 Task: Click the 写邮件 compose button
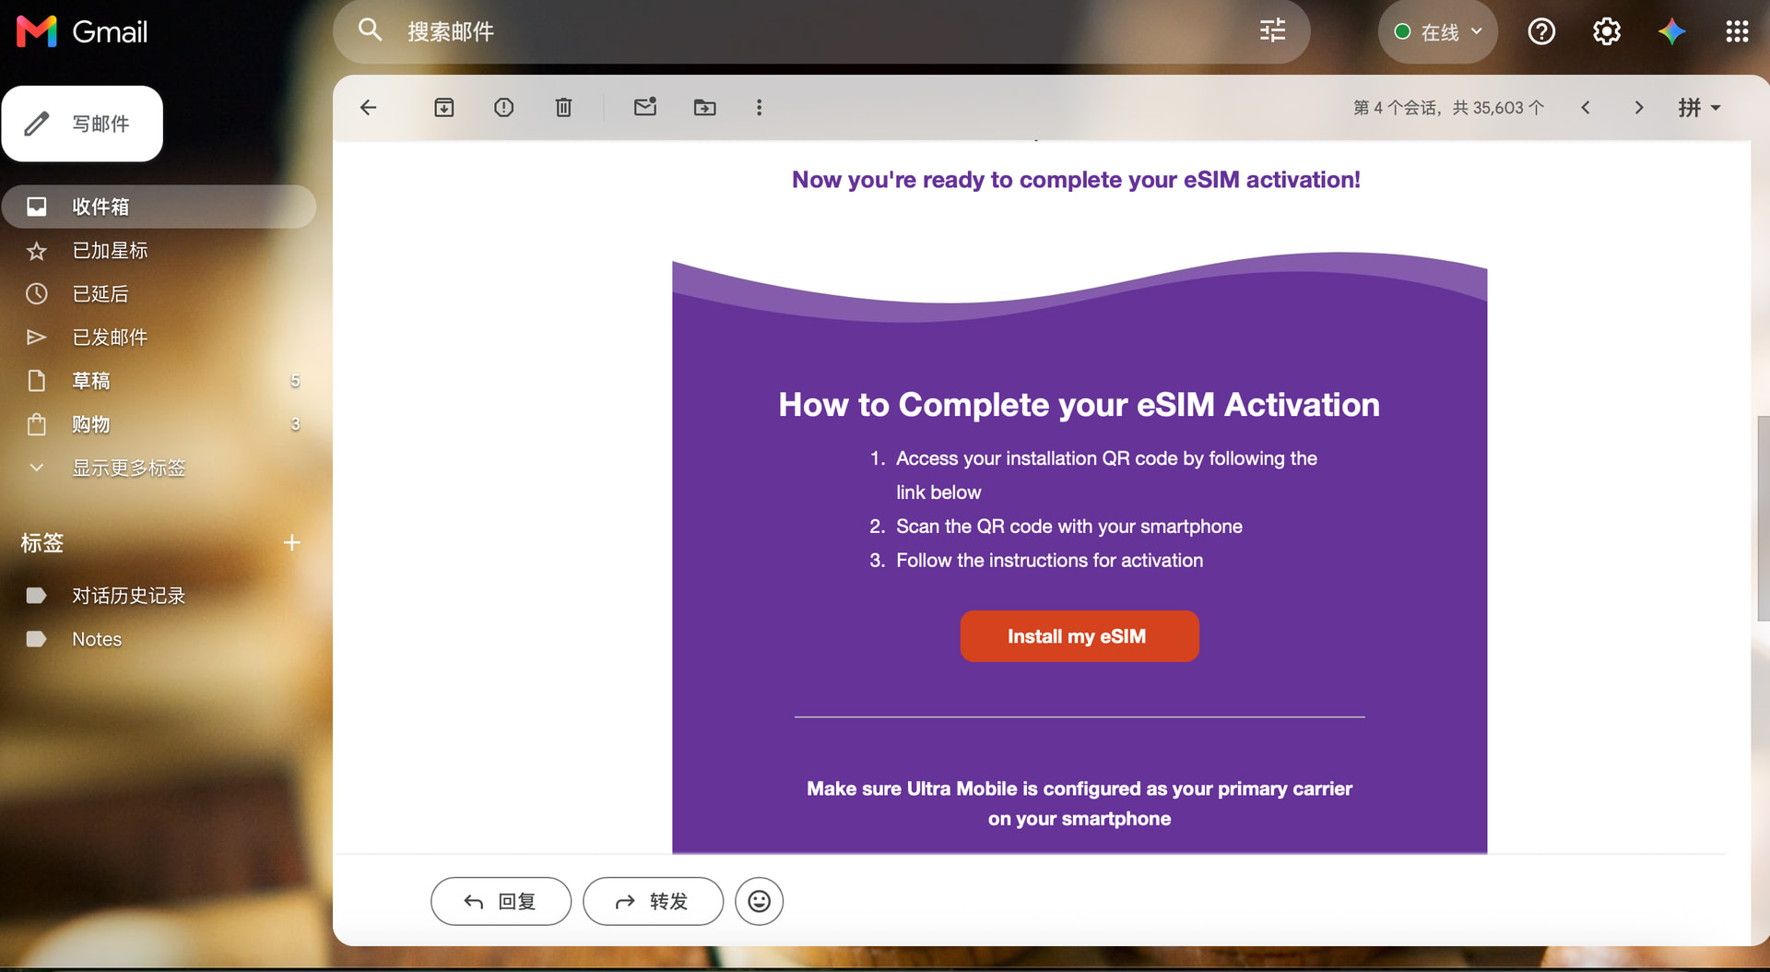82,124
